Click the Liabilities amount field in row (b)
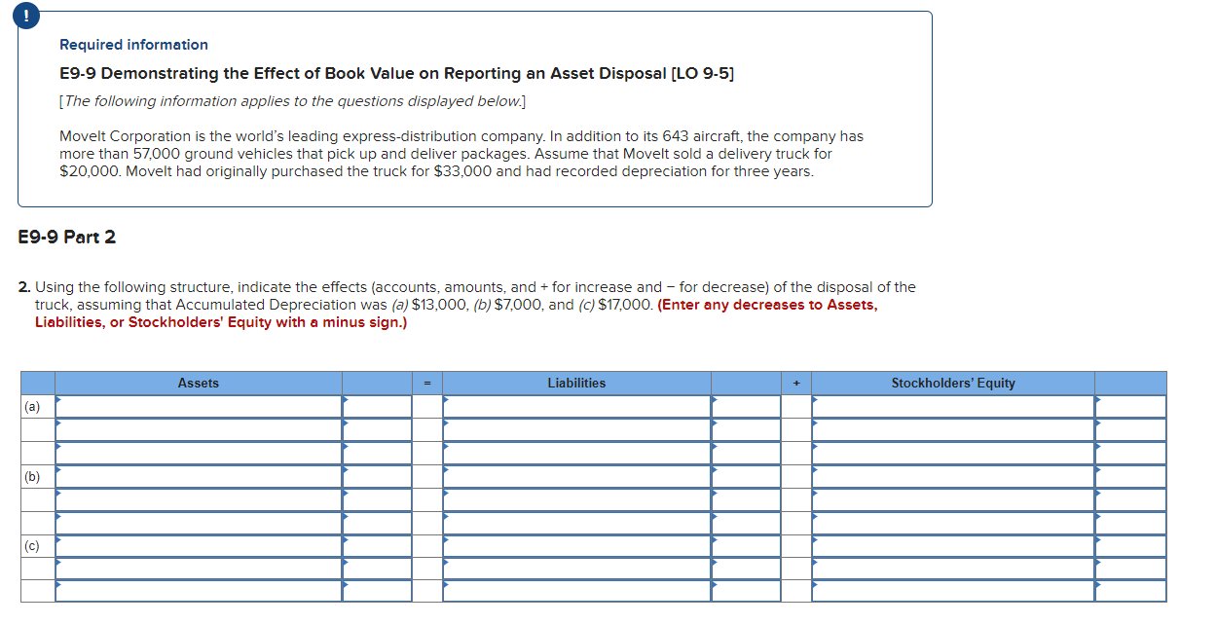This screenshot has height=625, width=1217. click(x=746, y=477)
